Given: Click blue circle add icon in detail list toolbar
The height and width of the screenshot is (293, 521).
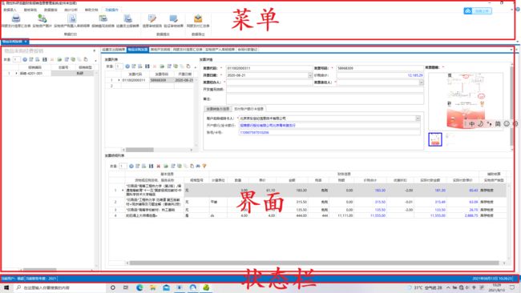Looking at the screenshot, I should pos(131,166).
